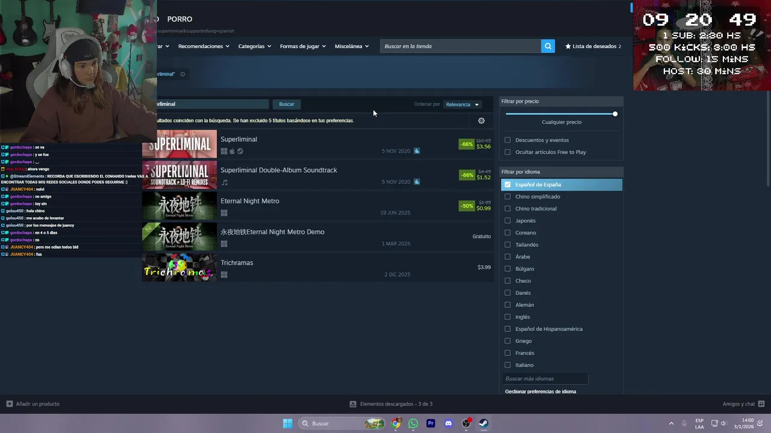Viewport: 771px width, 433px height.
Task: Open 永夜地铁Eternal Night Metro Demo title
Action: (x=272, y=232)
